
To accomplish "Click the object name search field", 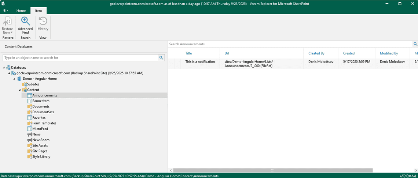I will (81, 57).
